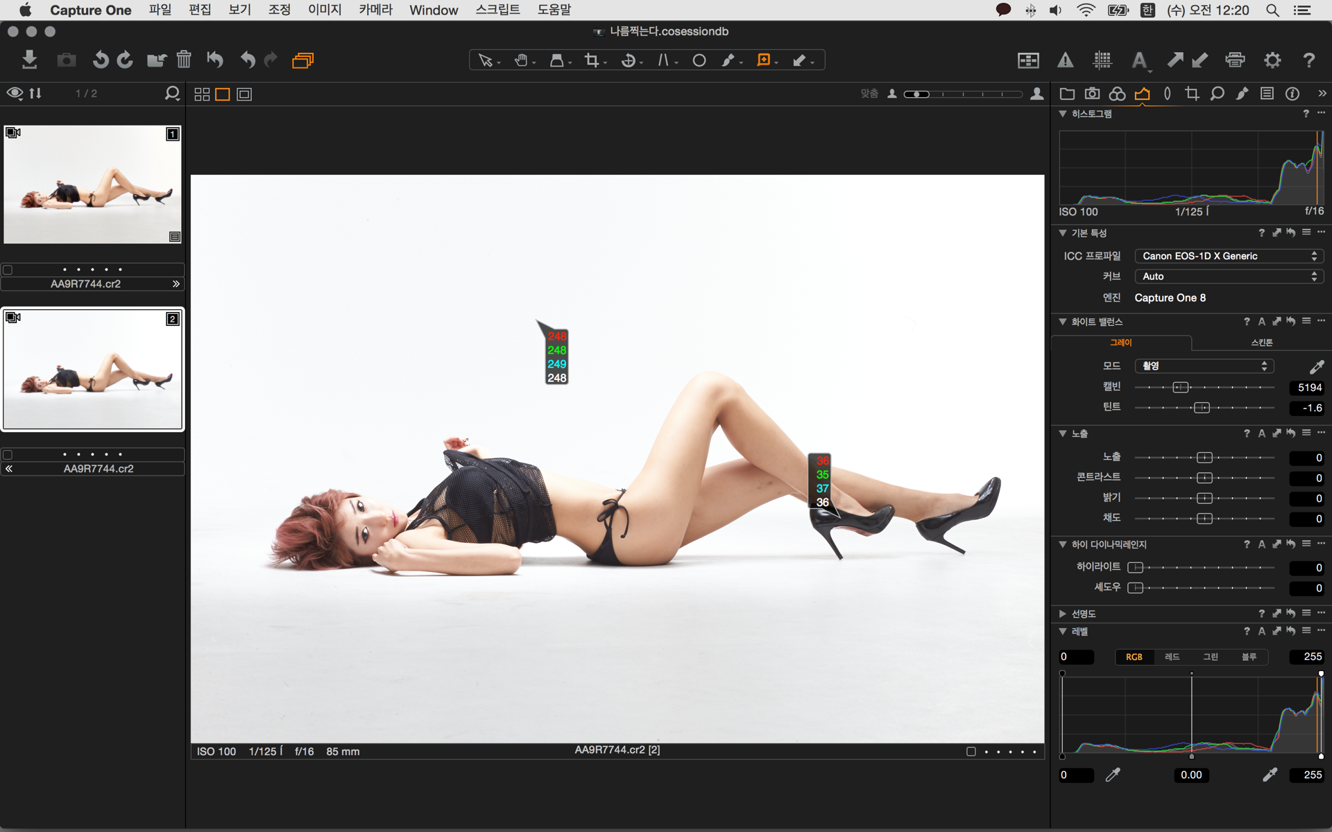Viewport: 1332px width, 832px height.
Task: Toggle the browser viewer eye icon
Action: coord(15,93)
